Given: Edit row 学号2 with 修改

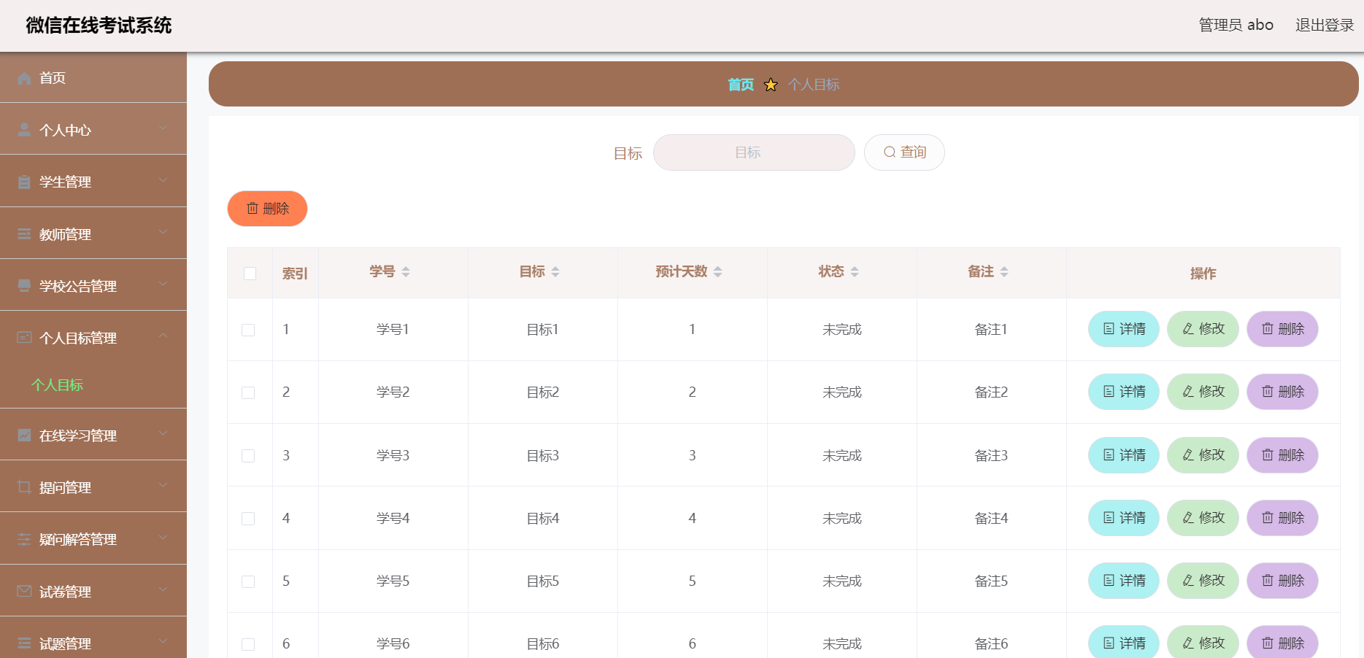Looking at the screenshot, I should pyautogui.click(x=1203, y=392).
